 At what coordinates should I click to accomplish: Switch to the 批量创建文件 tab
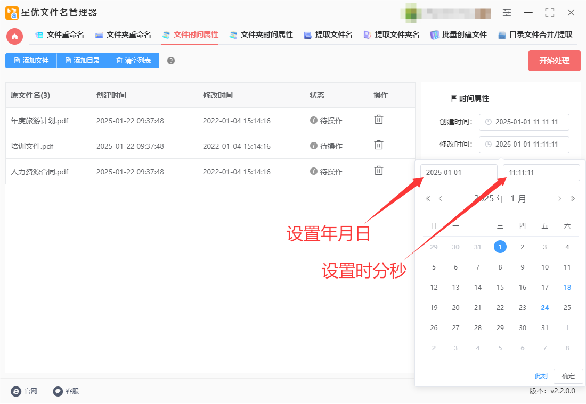click(459, 35)
